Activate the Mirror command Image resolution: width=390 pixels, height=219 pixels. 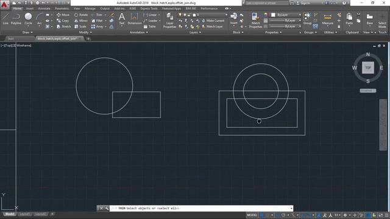coord(81,21)
